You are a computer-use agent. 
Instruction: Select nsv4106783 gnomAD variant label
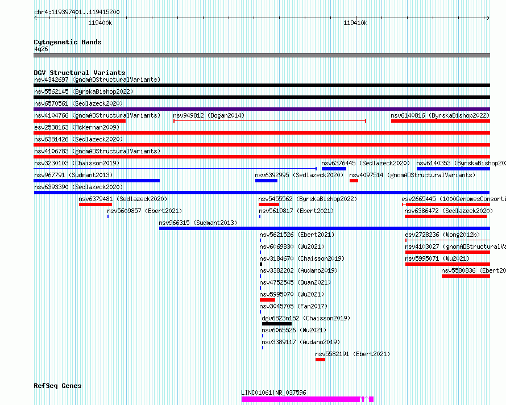point(97,151)
